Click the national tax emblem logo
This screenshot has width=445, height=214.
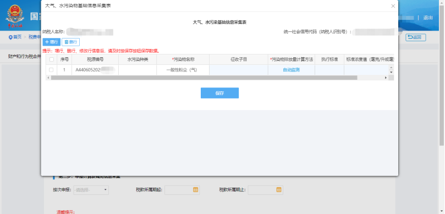[x=15, y=16]
